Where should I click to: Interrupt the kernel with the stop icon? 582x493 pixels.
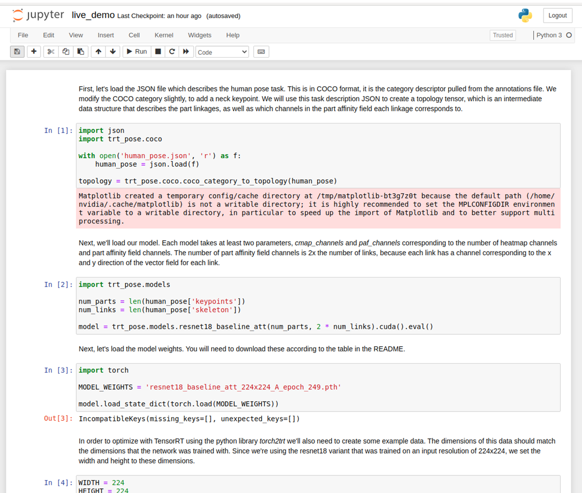[x=157, y=51]
